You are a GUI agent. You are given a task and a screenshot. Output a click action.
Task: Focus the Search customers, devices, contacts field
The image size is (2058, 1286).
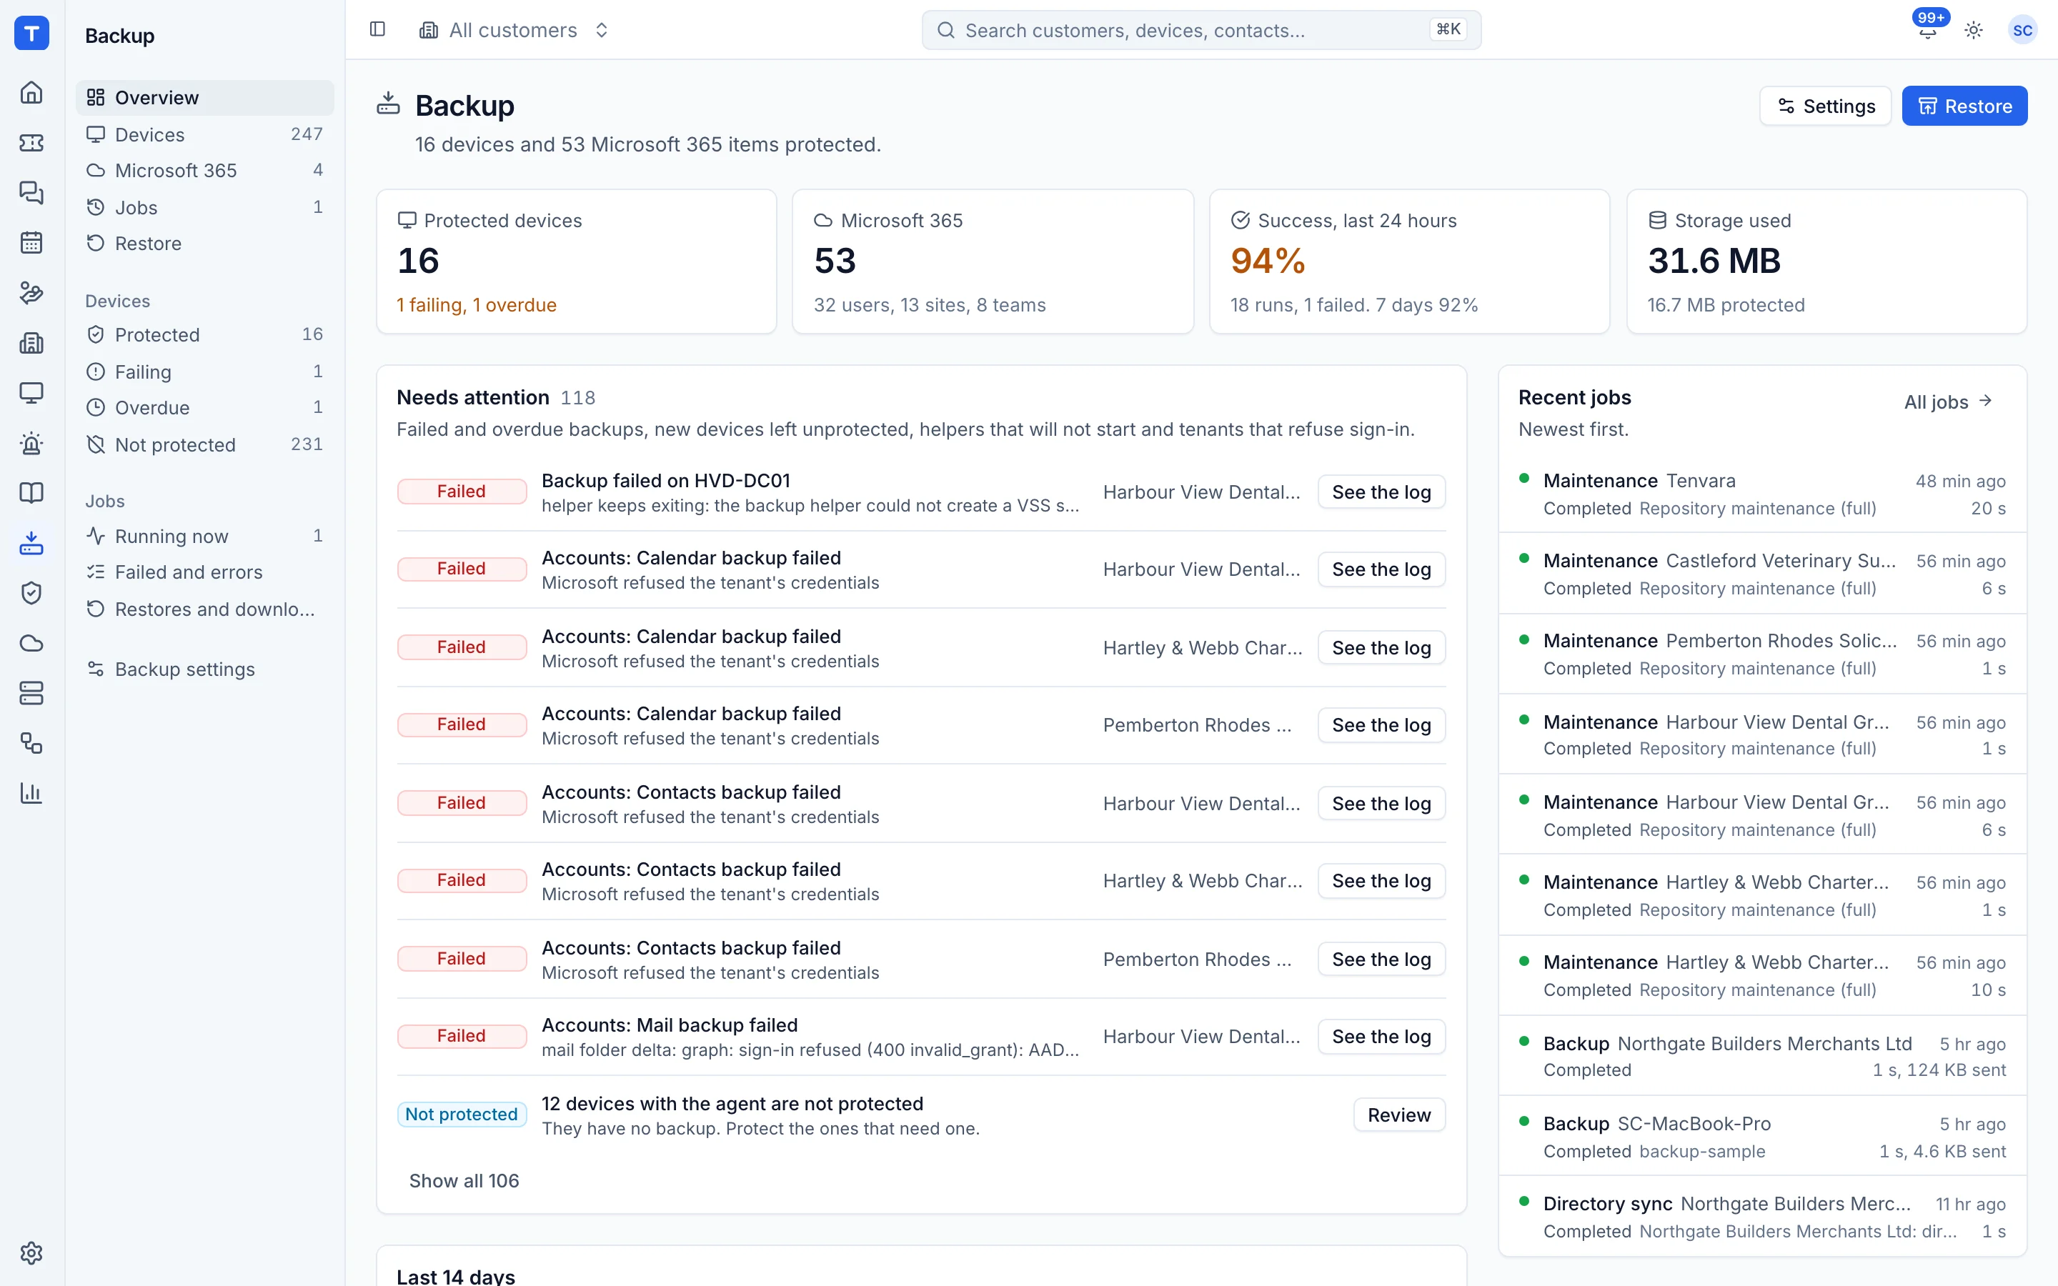(1200, 31)
